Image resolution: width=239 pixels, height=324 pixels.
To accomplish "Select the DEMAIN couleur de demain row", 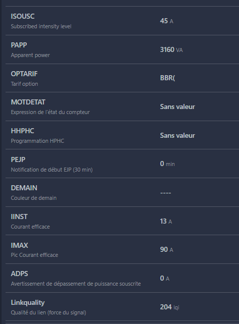I will [122, 192].
